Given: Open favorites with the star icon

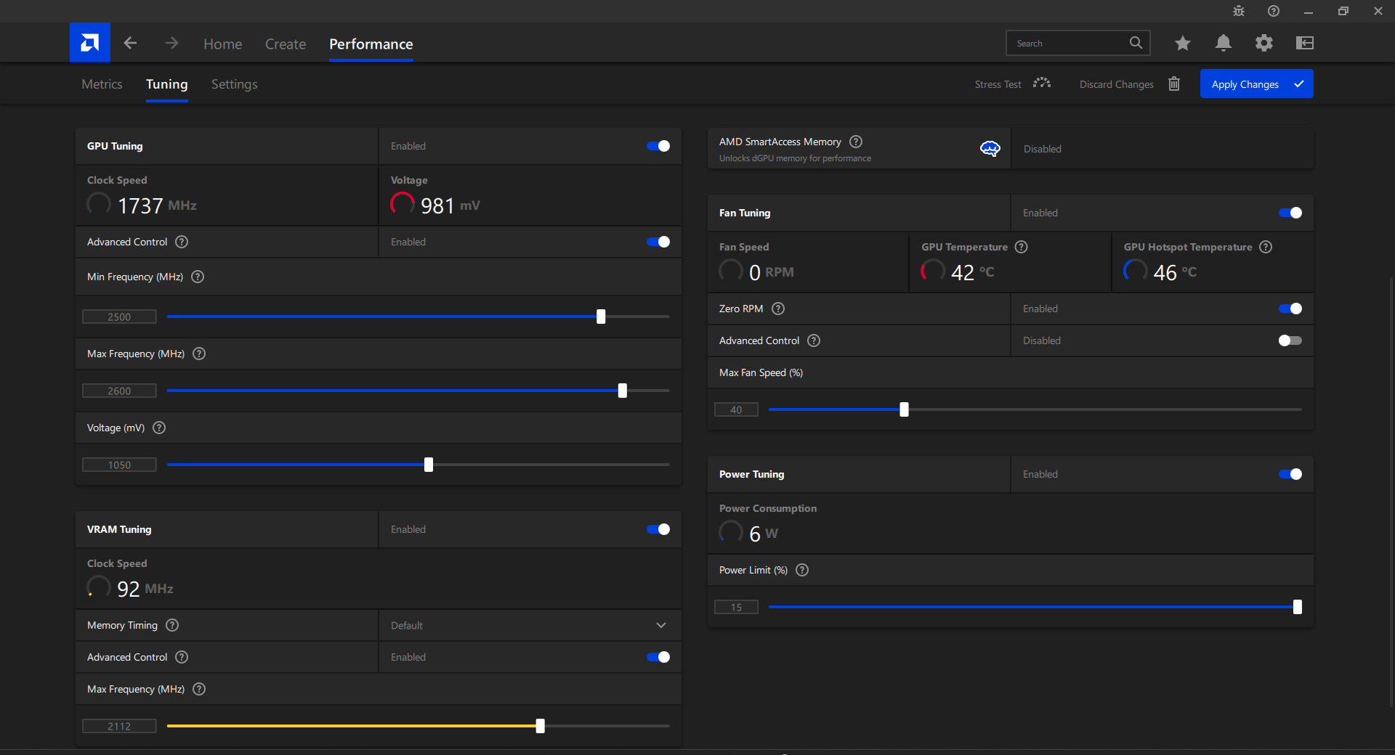Looking at the screenshot, I should pyautogui.click(x=1182, y=44).
